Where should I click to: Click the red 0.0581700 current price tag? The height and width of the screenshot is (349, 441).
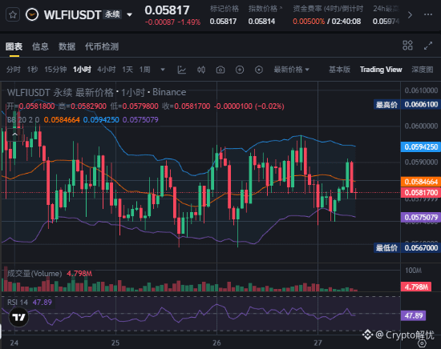421,193
